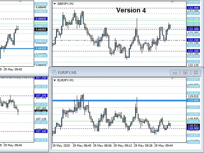Click the 107.200 price label
204x153 pixels.
click(41, 96)
